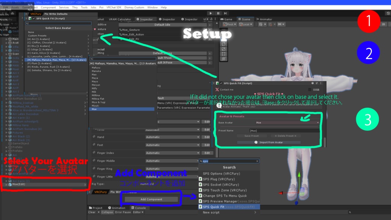Toggle SPS Quick Fit script enabled checkbox
The width and height of the screenshot is (391, 220).
(221, 83)
